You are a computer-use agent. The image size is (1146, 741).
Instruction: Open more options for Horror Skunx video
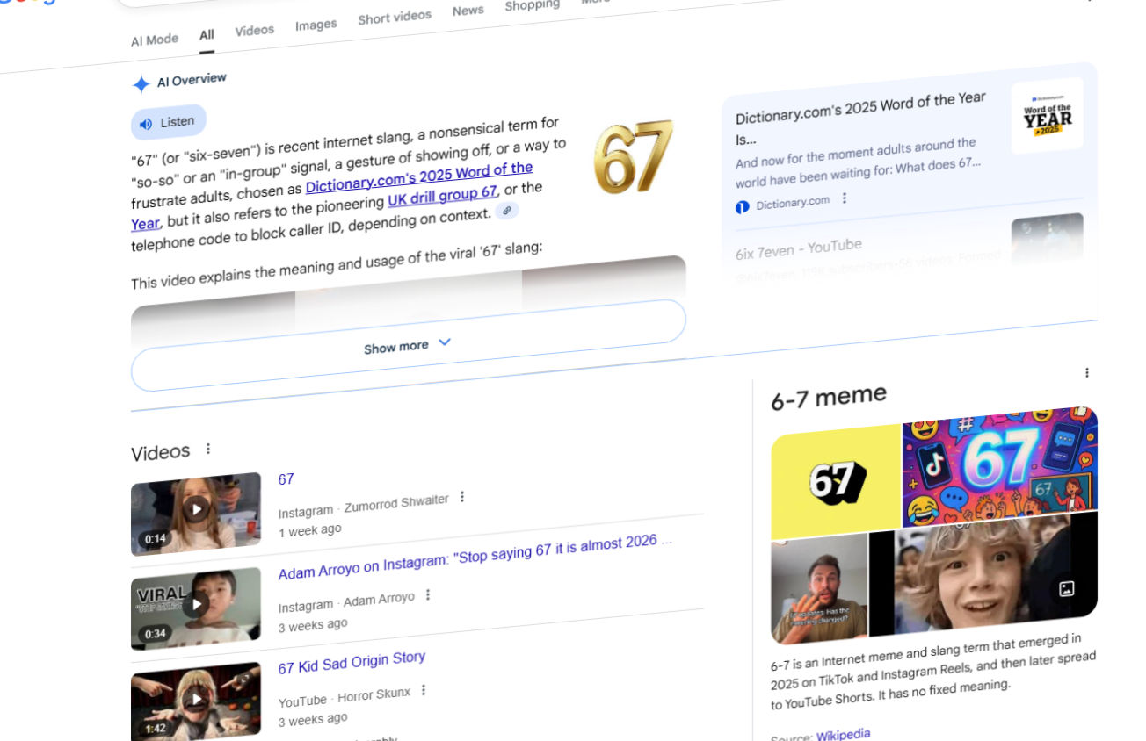[x=424, y=690]
